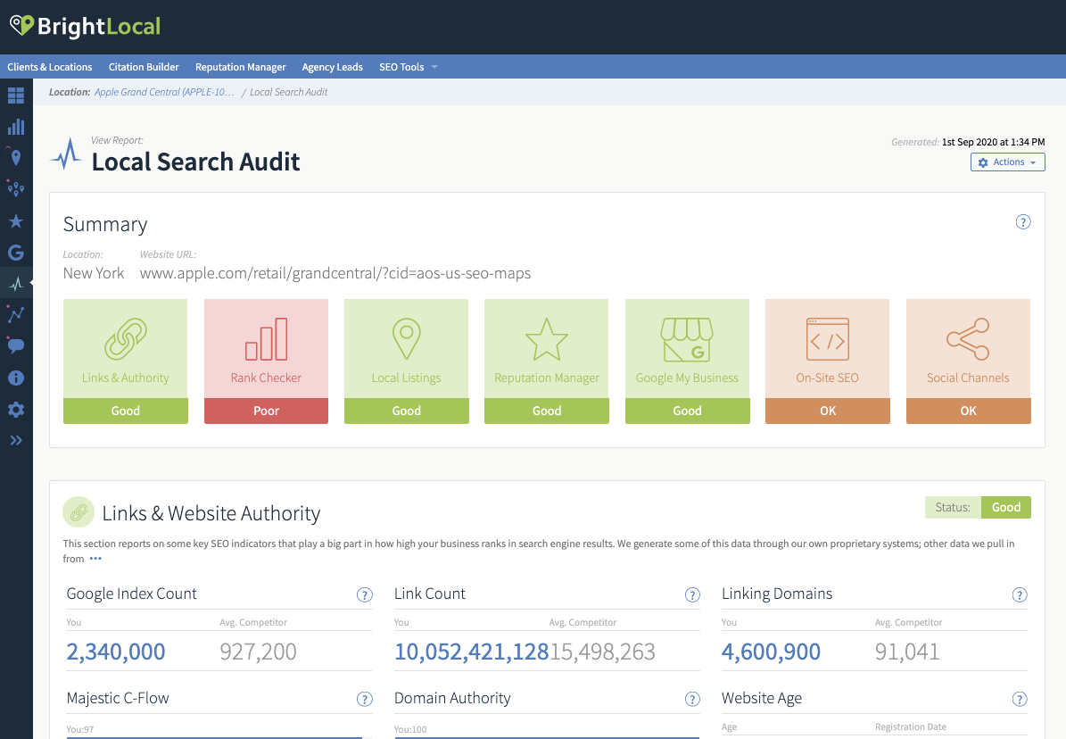Viewport: 1066px width, 739px height.
Task: Click the 91,041 average competitor value
Action: (x=907, y=652)
